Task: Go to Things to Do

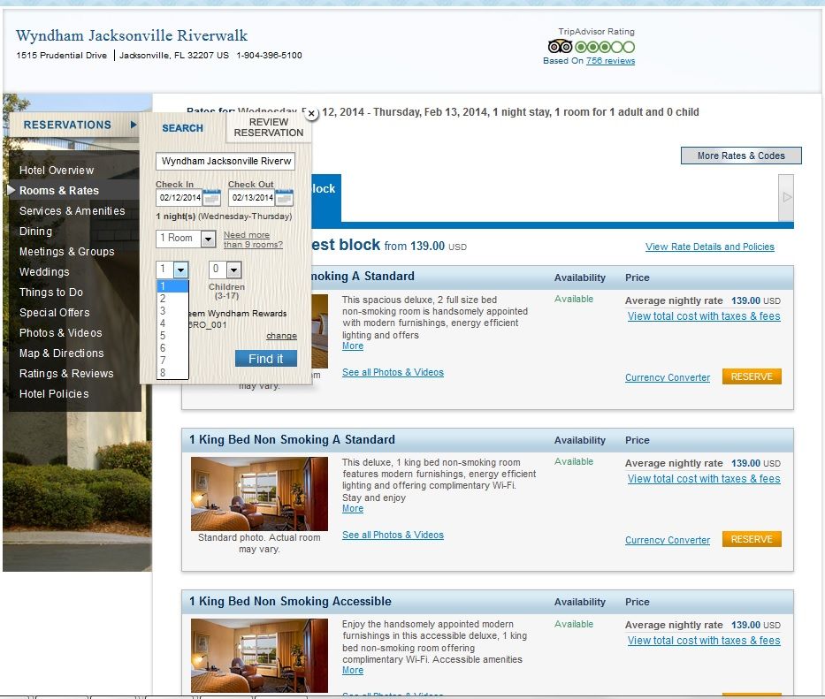Action: [51, 292]
